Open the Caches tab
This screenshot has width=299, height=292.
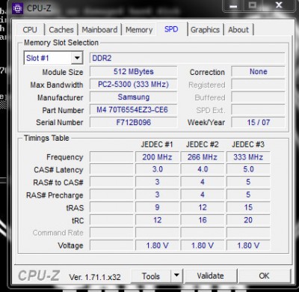(x=61, y=30)
